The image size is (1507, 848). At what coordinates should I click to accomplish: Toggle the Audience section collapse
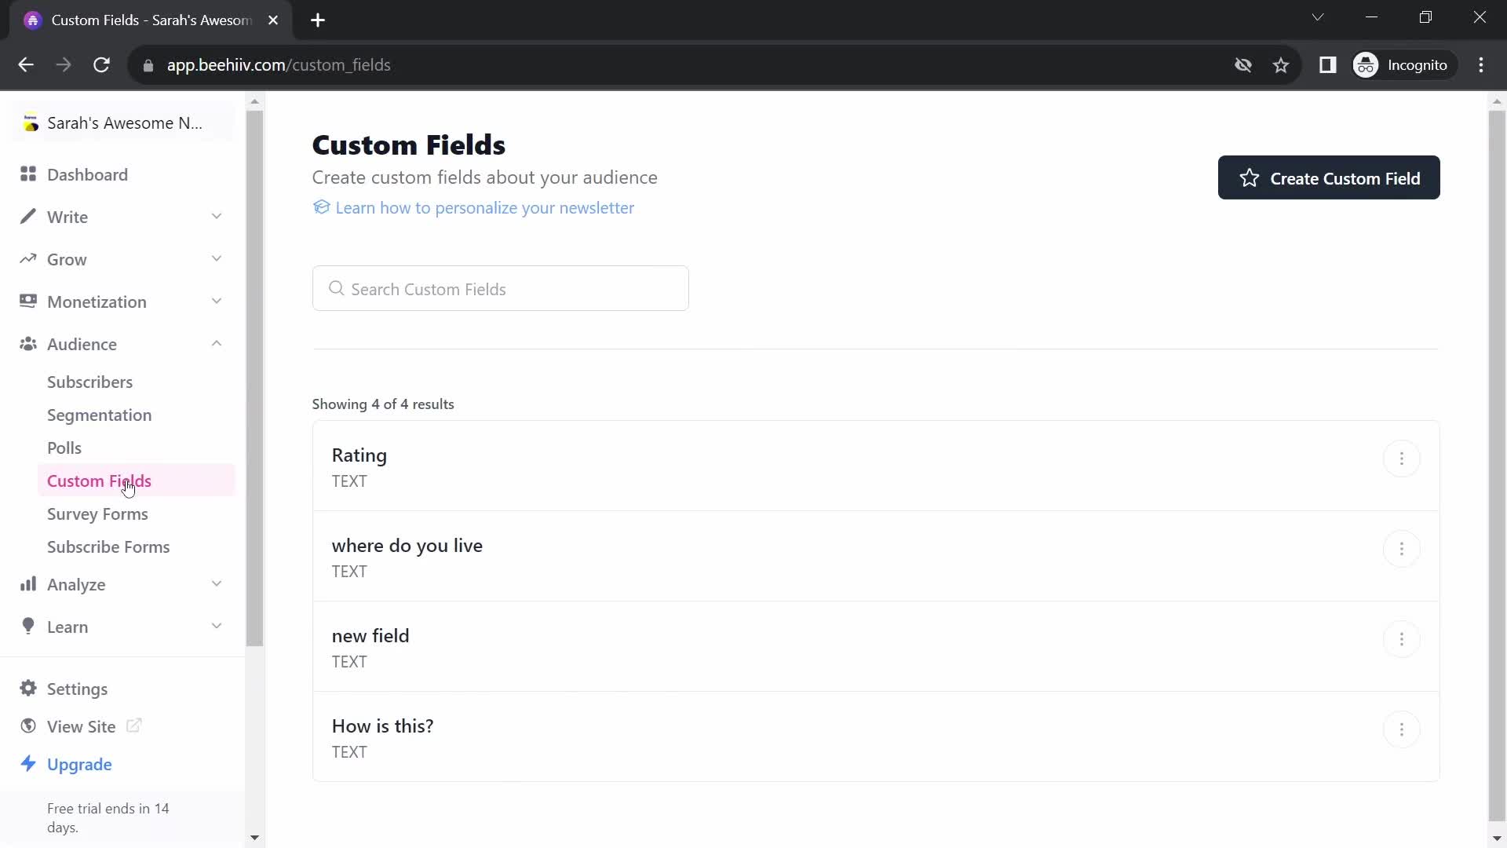[x=217, y=344]
